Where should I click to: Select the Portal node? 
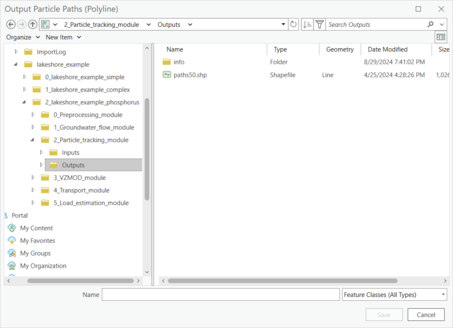[x=19, y=215]
